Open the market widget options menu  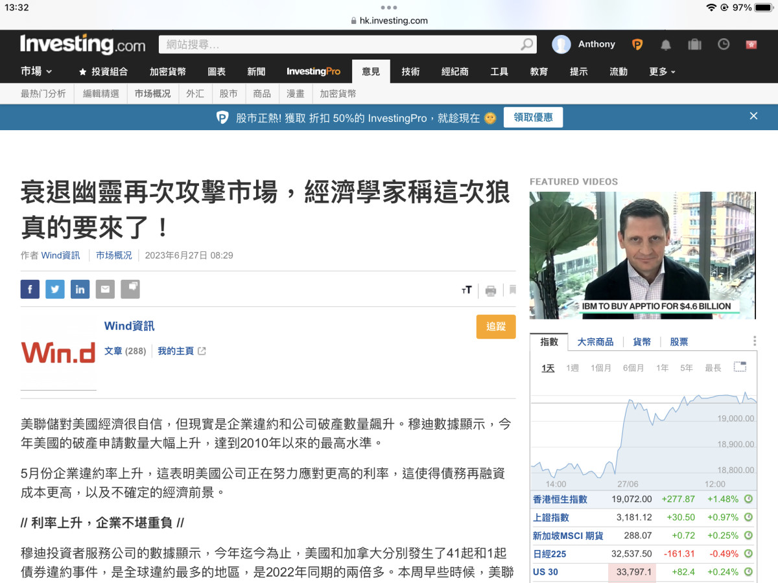(754, 341)
